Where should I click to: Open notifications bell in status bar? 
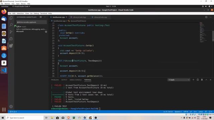coord(210,112)
